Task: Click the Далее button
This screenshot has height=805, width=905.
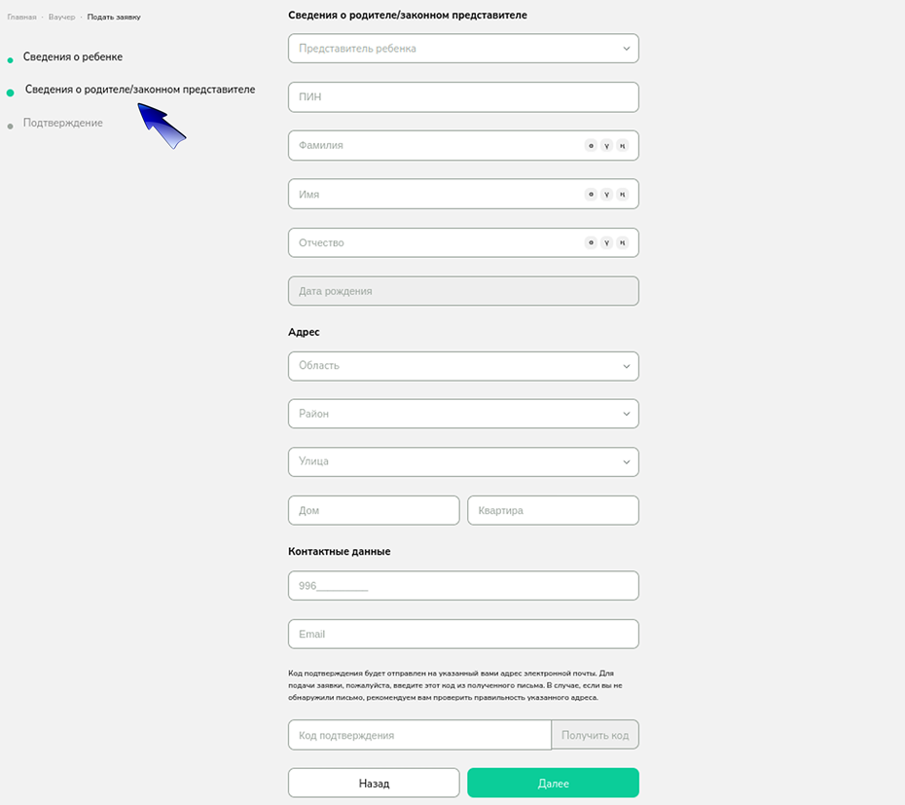Action: [x=553, y=783]
